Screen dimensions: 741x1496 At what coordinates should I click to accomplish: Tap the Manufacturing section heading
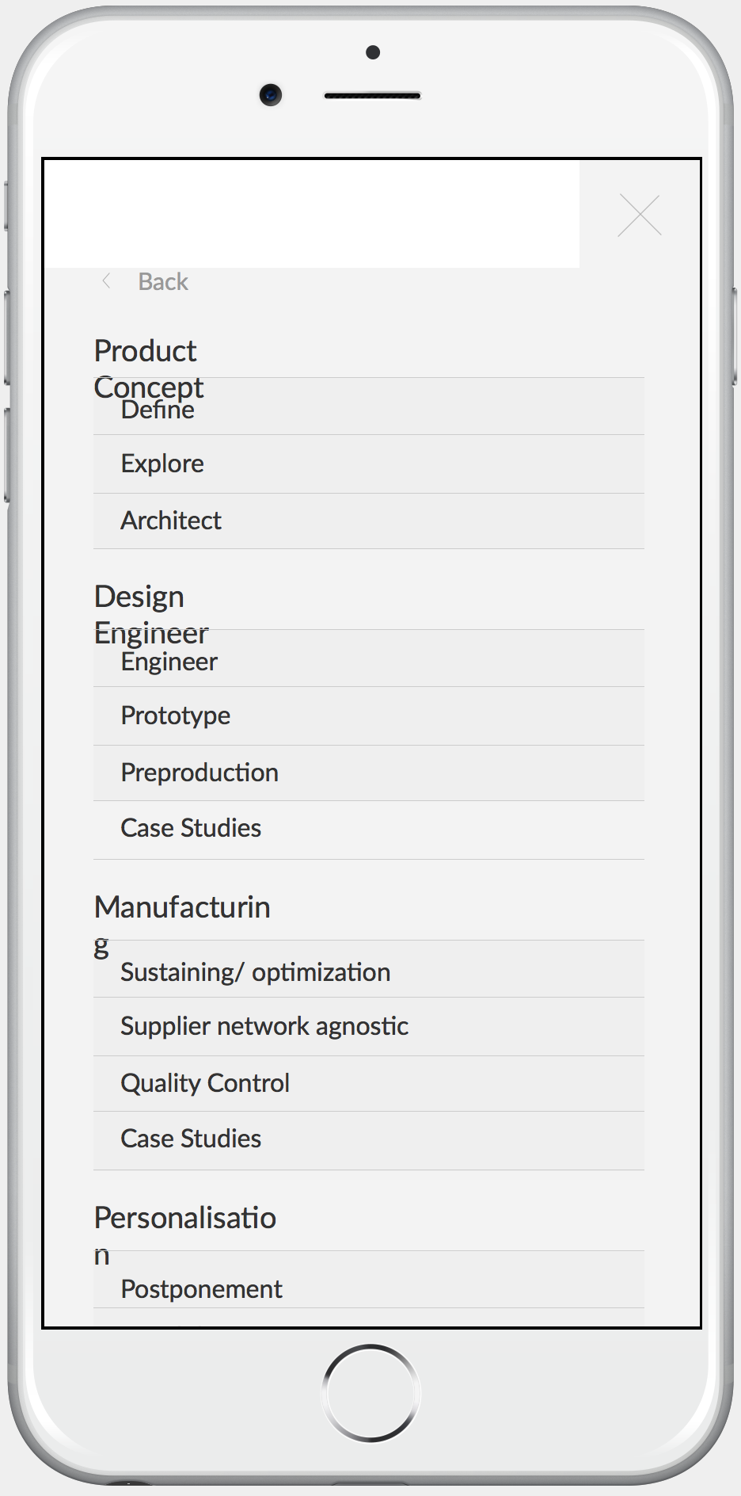[x=182, y=907]
